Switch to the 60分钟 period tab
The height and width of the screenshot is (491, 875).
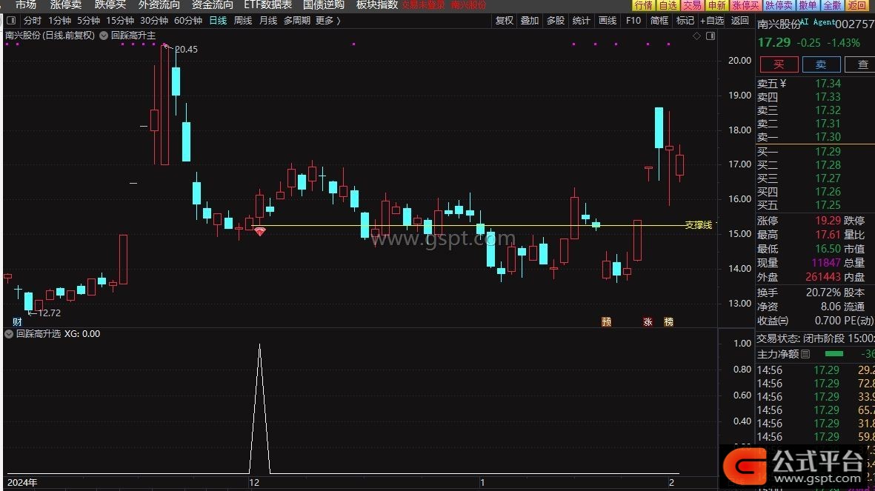pos(188,21)
